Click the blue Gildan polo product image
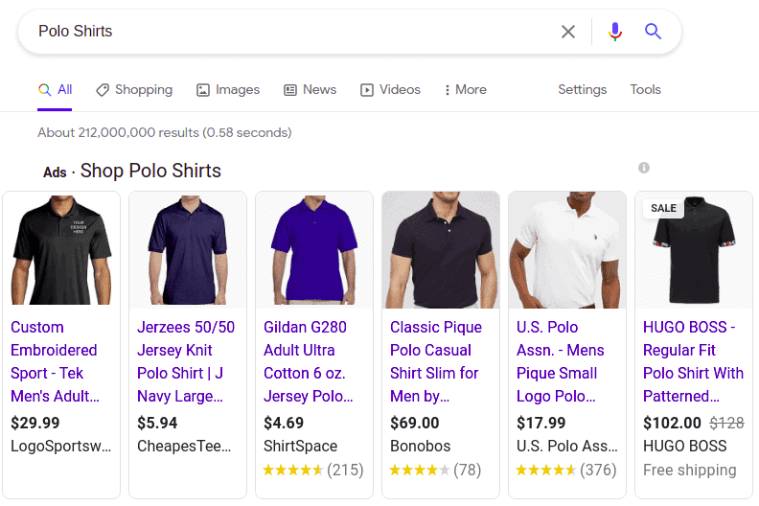Viewport: 759px width, 506px height. click(314, 250)
